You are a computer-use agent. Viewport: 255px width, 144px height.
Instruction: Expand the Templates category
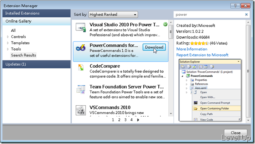tap(8, 43)
